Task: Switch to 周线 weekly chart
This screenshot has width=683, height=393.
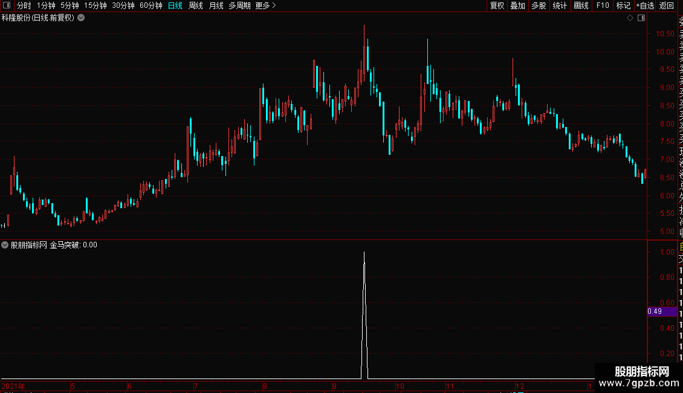Action: point(196,5)
